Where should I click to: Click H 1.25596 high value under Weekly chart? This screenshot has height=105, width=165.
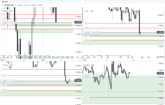(x=17, y=56)
